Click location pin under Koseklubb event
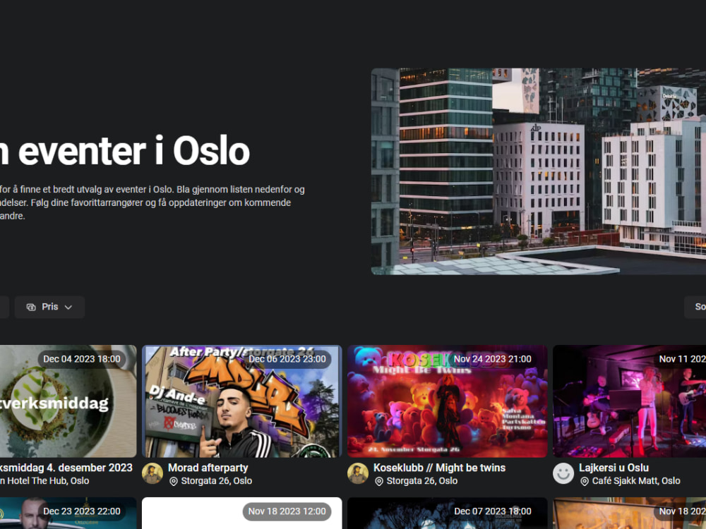 [378, 481]
